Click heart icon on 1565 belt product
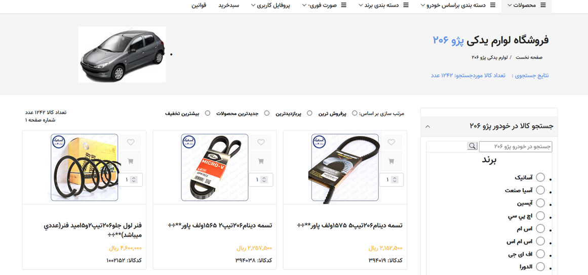588x275 pixels. pos(261,142)
